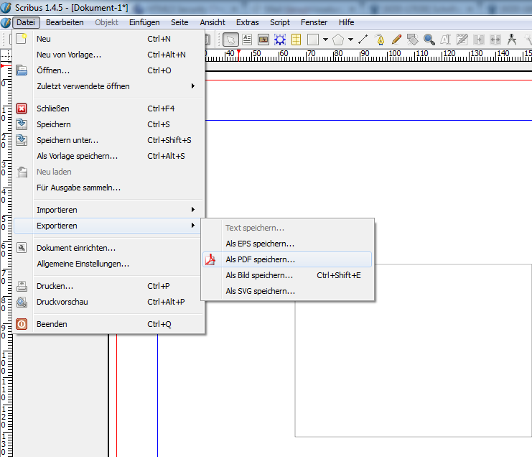Expand the Exportieren submenu entry
532x457 pixels.
(106, 226)
